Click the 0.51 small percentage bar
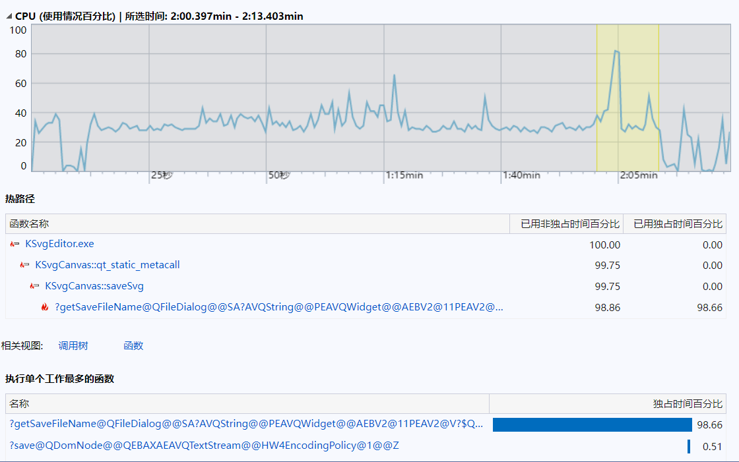This screenshot has width=739, height=462. pyautogui.click(x=689, y=446)
